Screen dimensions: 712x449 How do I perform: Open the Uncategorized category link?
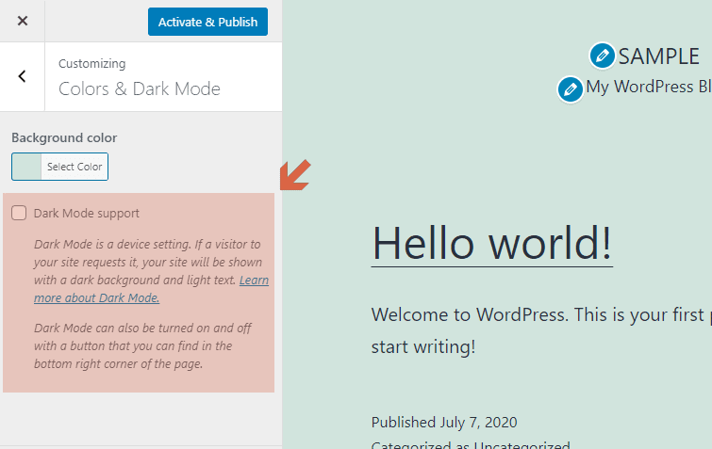(x=522, y=445)
